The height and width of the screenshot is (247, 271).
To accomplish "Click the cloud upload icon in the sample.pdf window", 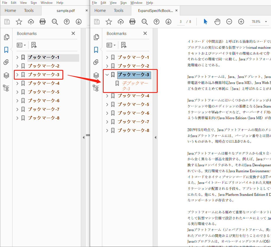I will (x=31, y=22).
